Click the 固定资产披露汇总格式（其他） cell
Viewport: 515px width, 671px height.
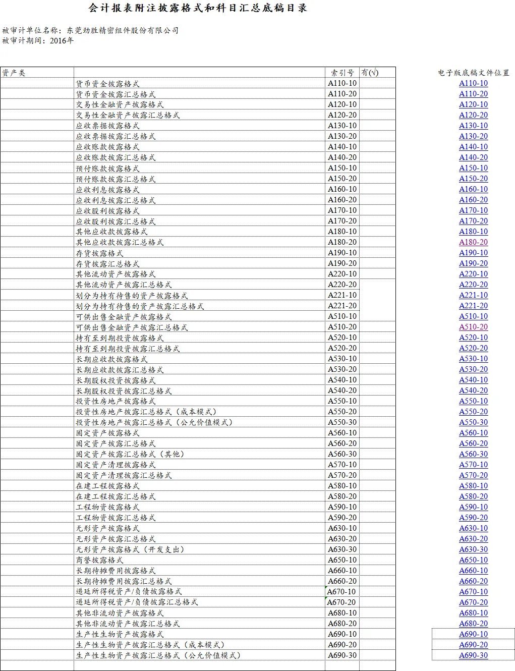pos(199,454)
